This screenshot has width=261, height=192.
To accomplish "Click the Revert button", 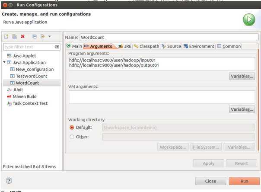I will coord(242,163).
